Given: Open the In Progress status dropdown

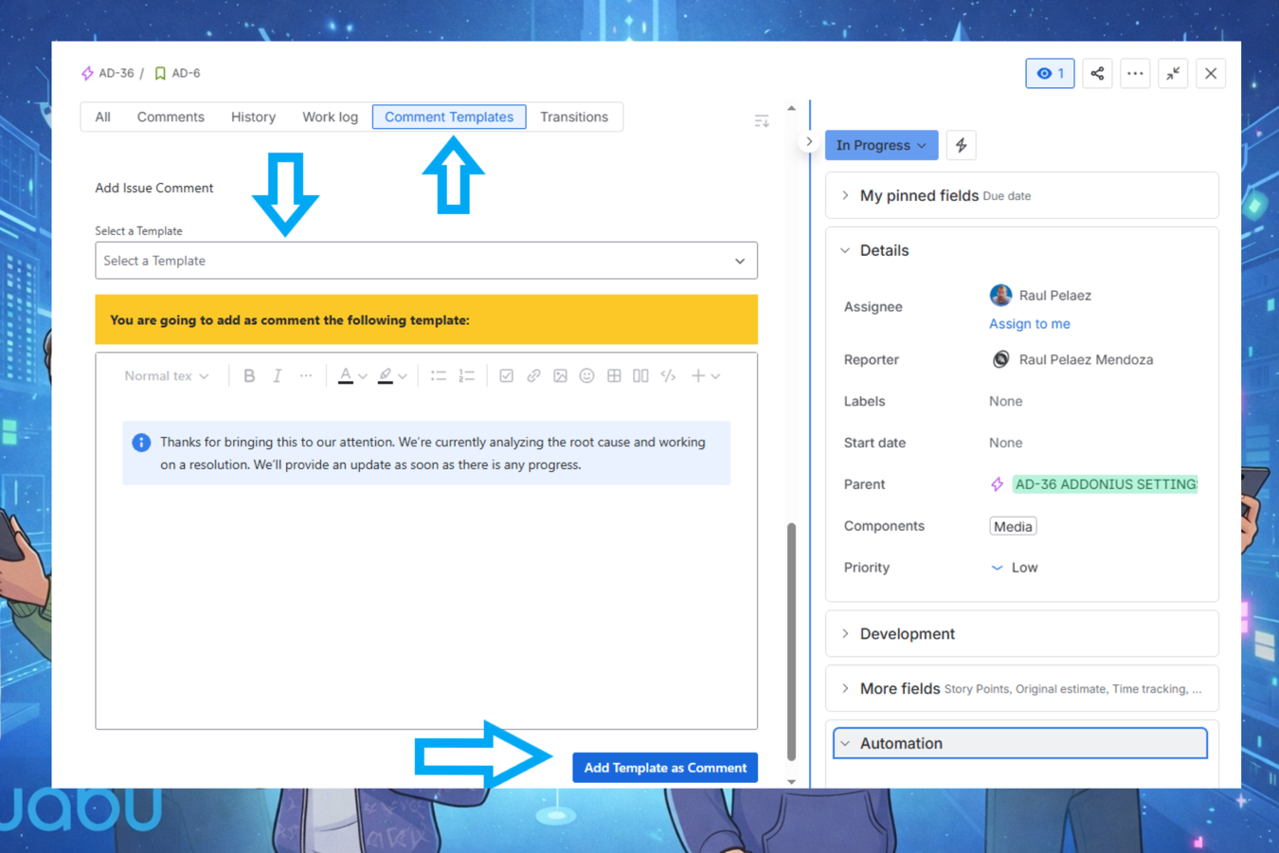Looking at the screenshot, I should (881, 145).
